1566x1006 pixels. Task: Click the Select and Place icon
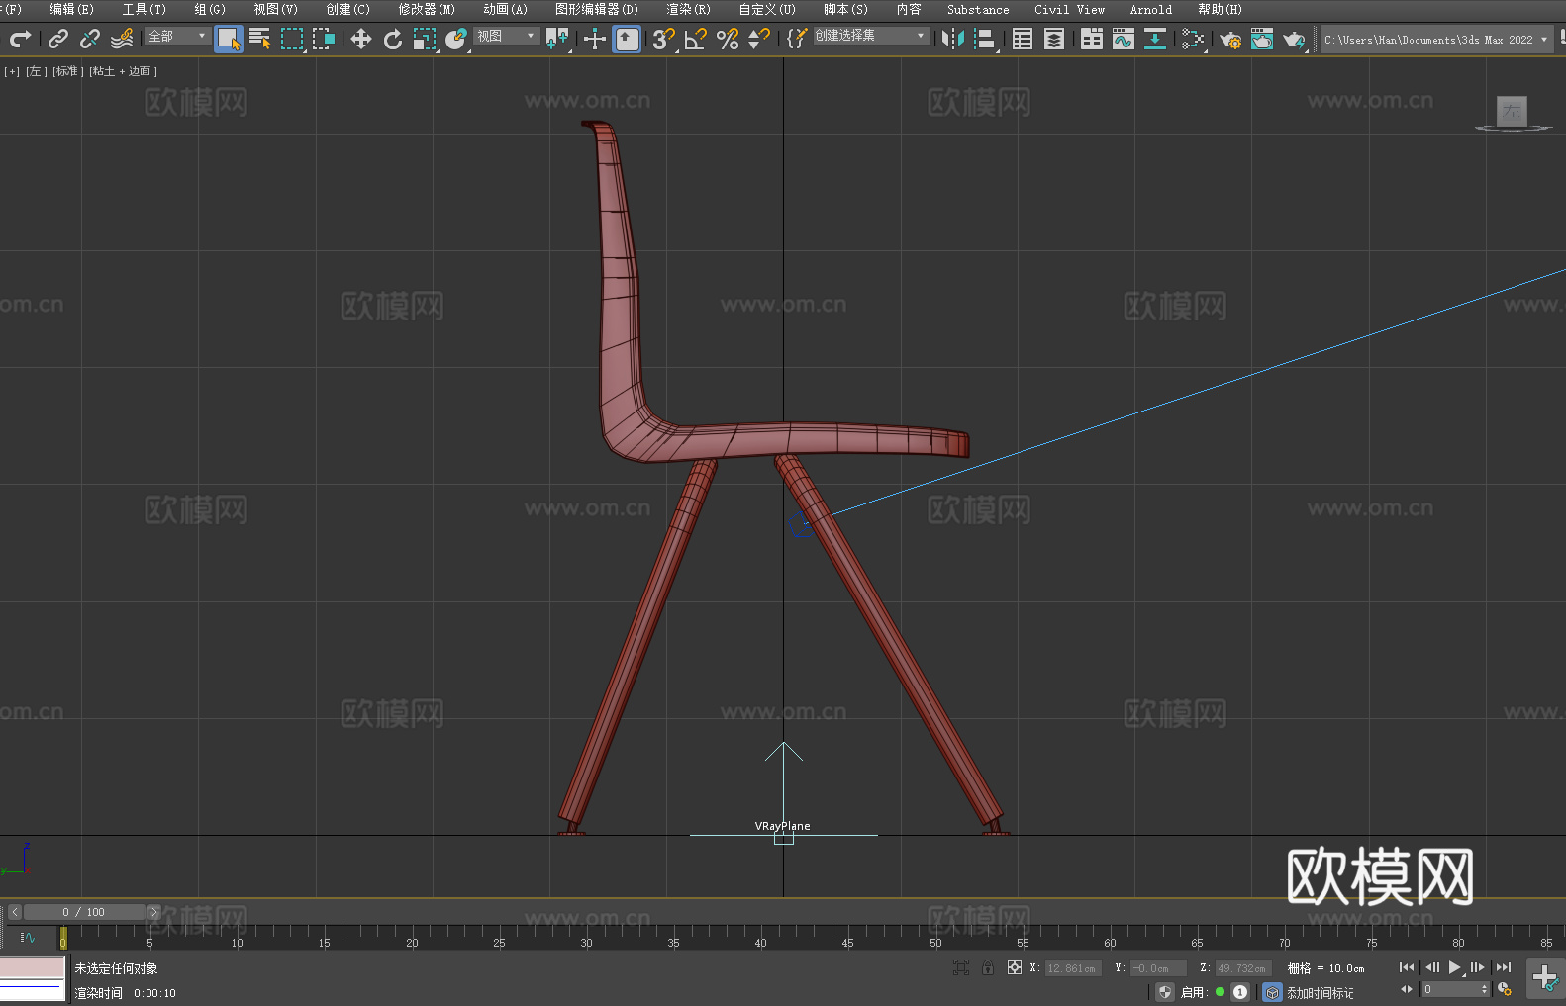click(x=456, y=39)
